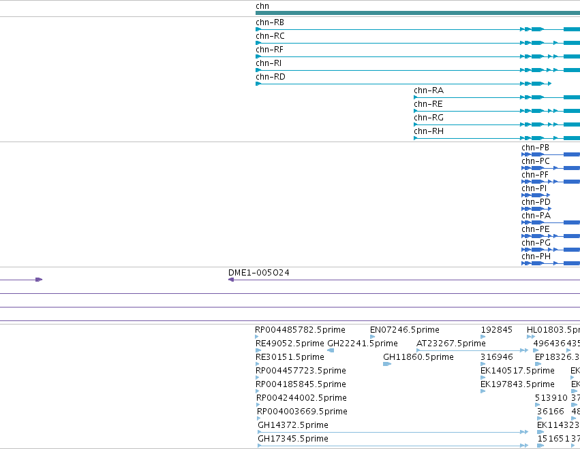Click the AT23267.5prime EST label
Image resolution: width=580 pixels, height=449 pixels.
coord(451,344)
